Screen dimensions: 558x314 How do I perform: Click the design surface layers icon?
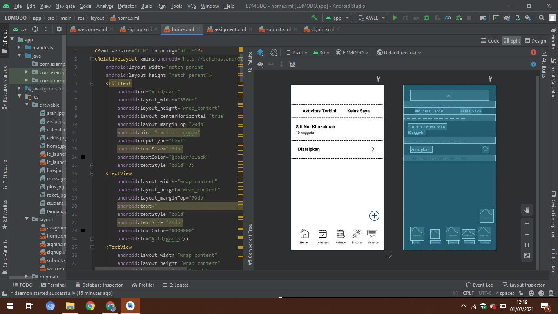(x=261, y=52)
